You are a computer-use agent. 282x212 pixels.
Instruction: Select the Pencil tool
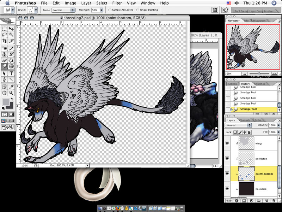[11, 48]
